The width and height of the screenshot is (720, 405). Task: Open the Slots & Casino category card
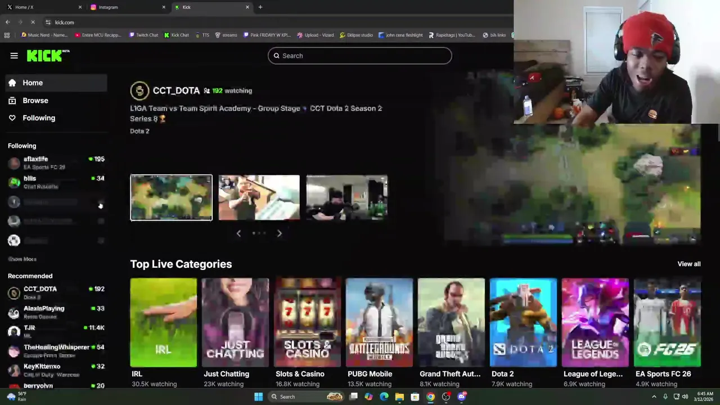[308, 322]
